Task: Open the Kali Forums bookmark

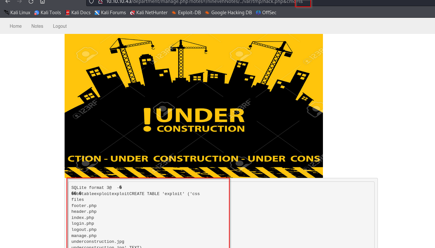Action: point(110,13)
